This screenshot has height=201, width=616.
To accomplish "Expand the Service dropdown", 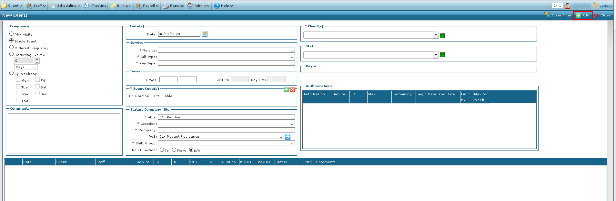I will tap(292, 50).
